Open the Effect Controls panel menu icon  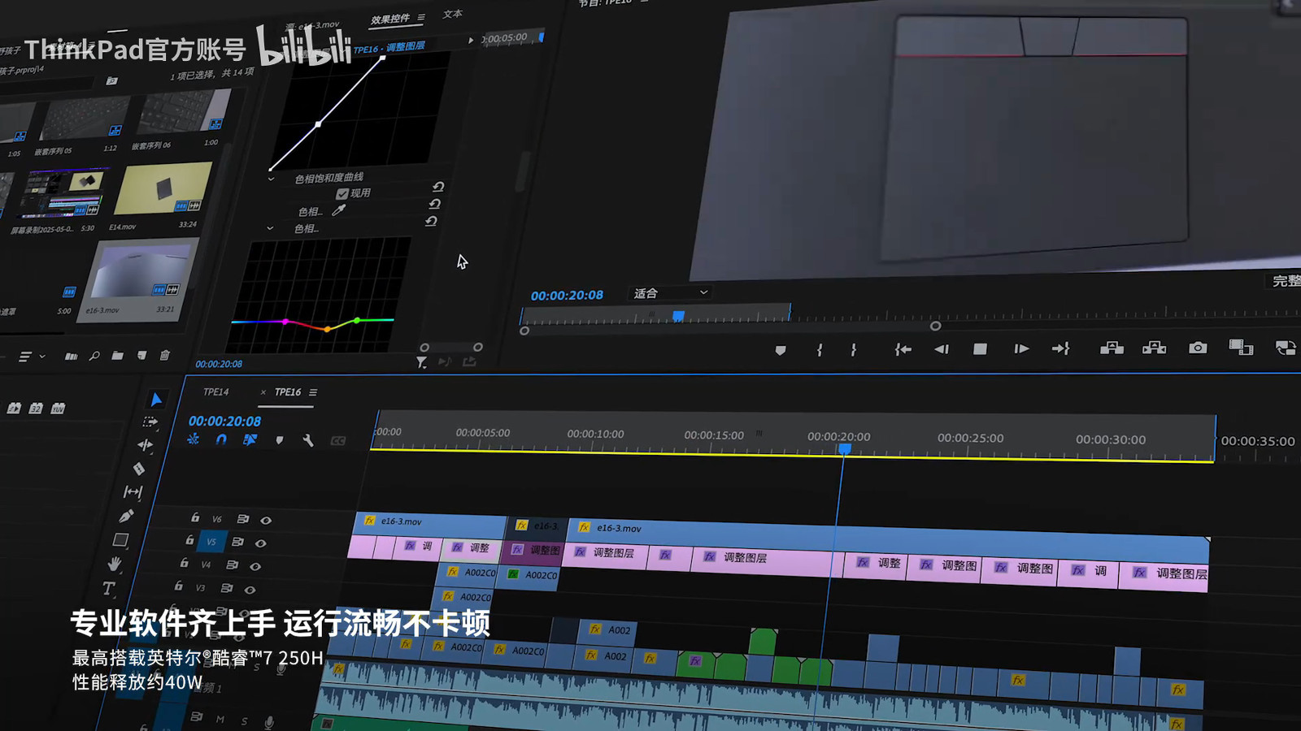pos(421,17)
